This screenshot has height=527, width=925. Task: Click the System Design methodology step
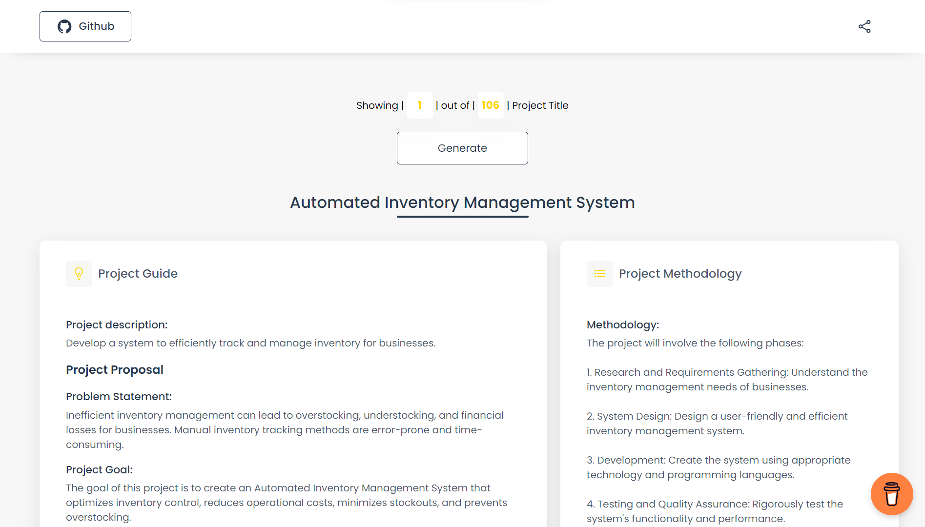click(717, 424)
